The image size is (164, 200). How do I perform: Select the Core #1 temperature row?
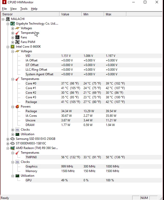94,88
